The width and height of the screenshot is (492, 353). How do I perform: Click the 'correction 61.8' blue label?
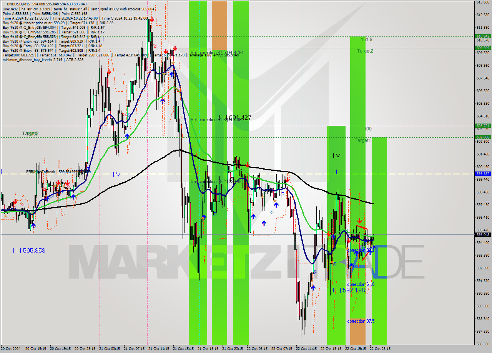361,284
